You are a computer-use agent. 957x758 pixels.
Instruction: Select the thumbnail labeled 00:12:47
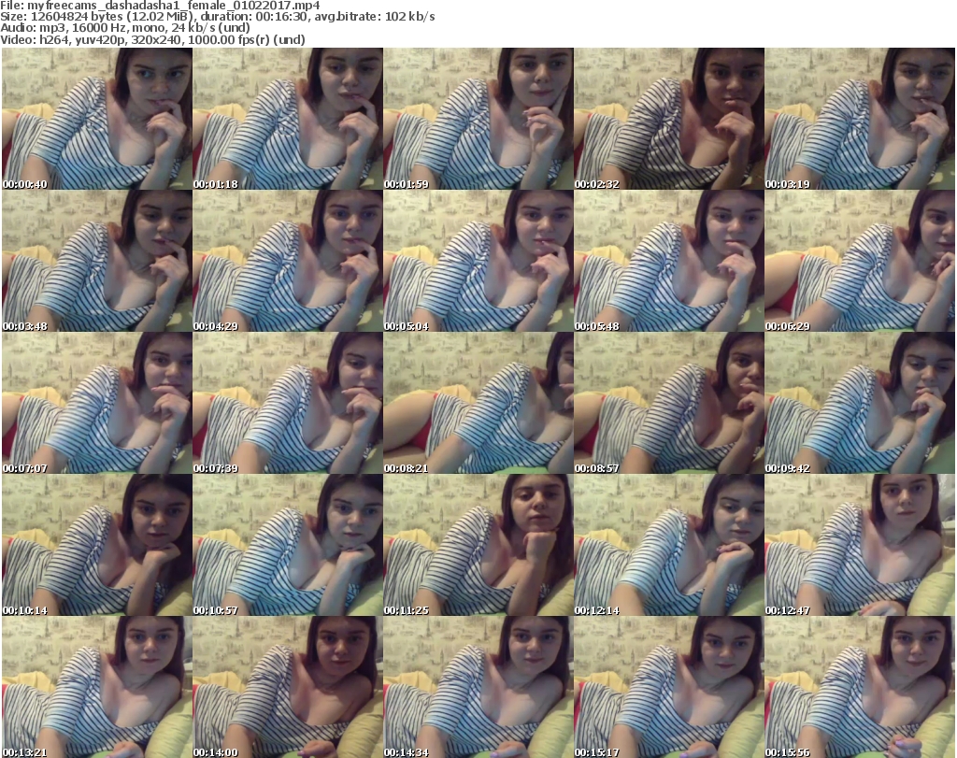[x=860, y=545]
